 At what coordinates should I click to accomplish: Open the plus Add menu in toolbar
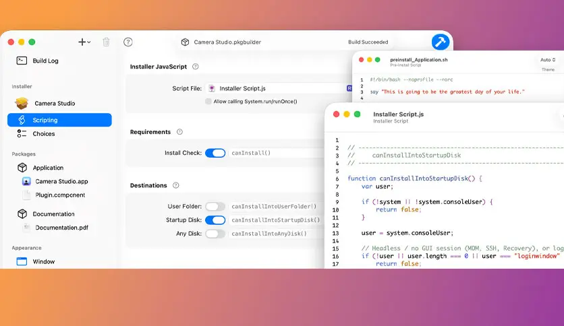(84, 42)
